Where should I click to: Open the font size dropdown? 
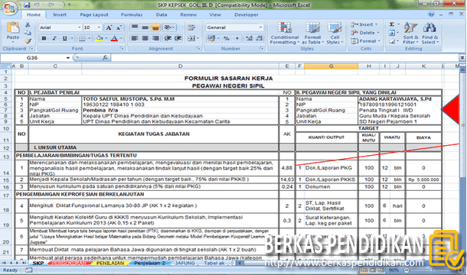(100, 27)
